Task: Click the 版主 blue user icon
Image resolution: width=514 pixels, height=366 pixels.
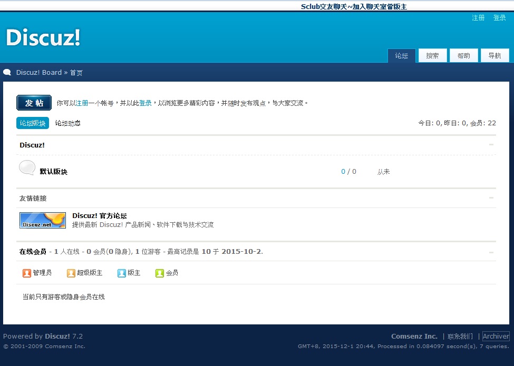Action: [121, 273]
